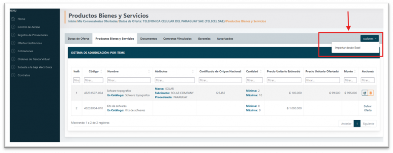Click the Mis Convocatorias Ofertadas breadcrumb link
Viewport: 393px width, 153px height.
pyautogui.click(x=97, y=22)
